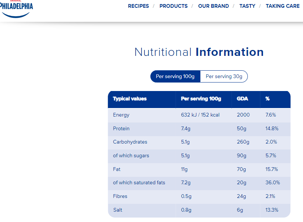Select the Energy row label
Viewport: 303px width, 222px height.
pos(121,115)
